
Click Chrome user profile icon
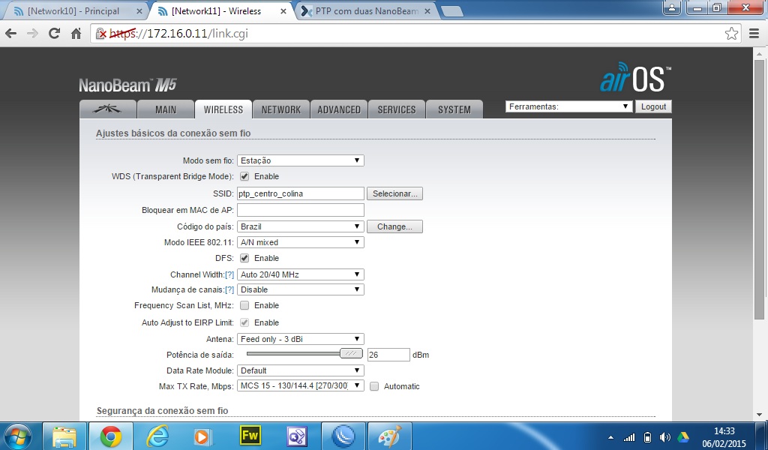(673, 7)
